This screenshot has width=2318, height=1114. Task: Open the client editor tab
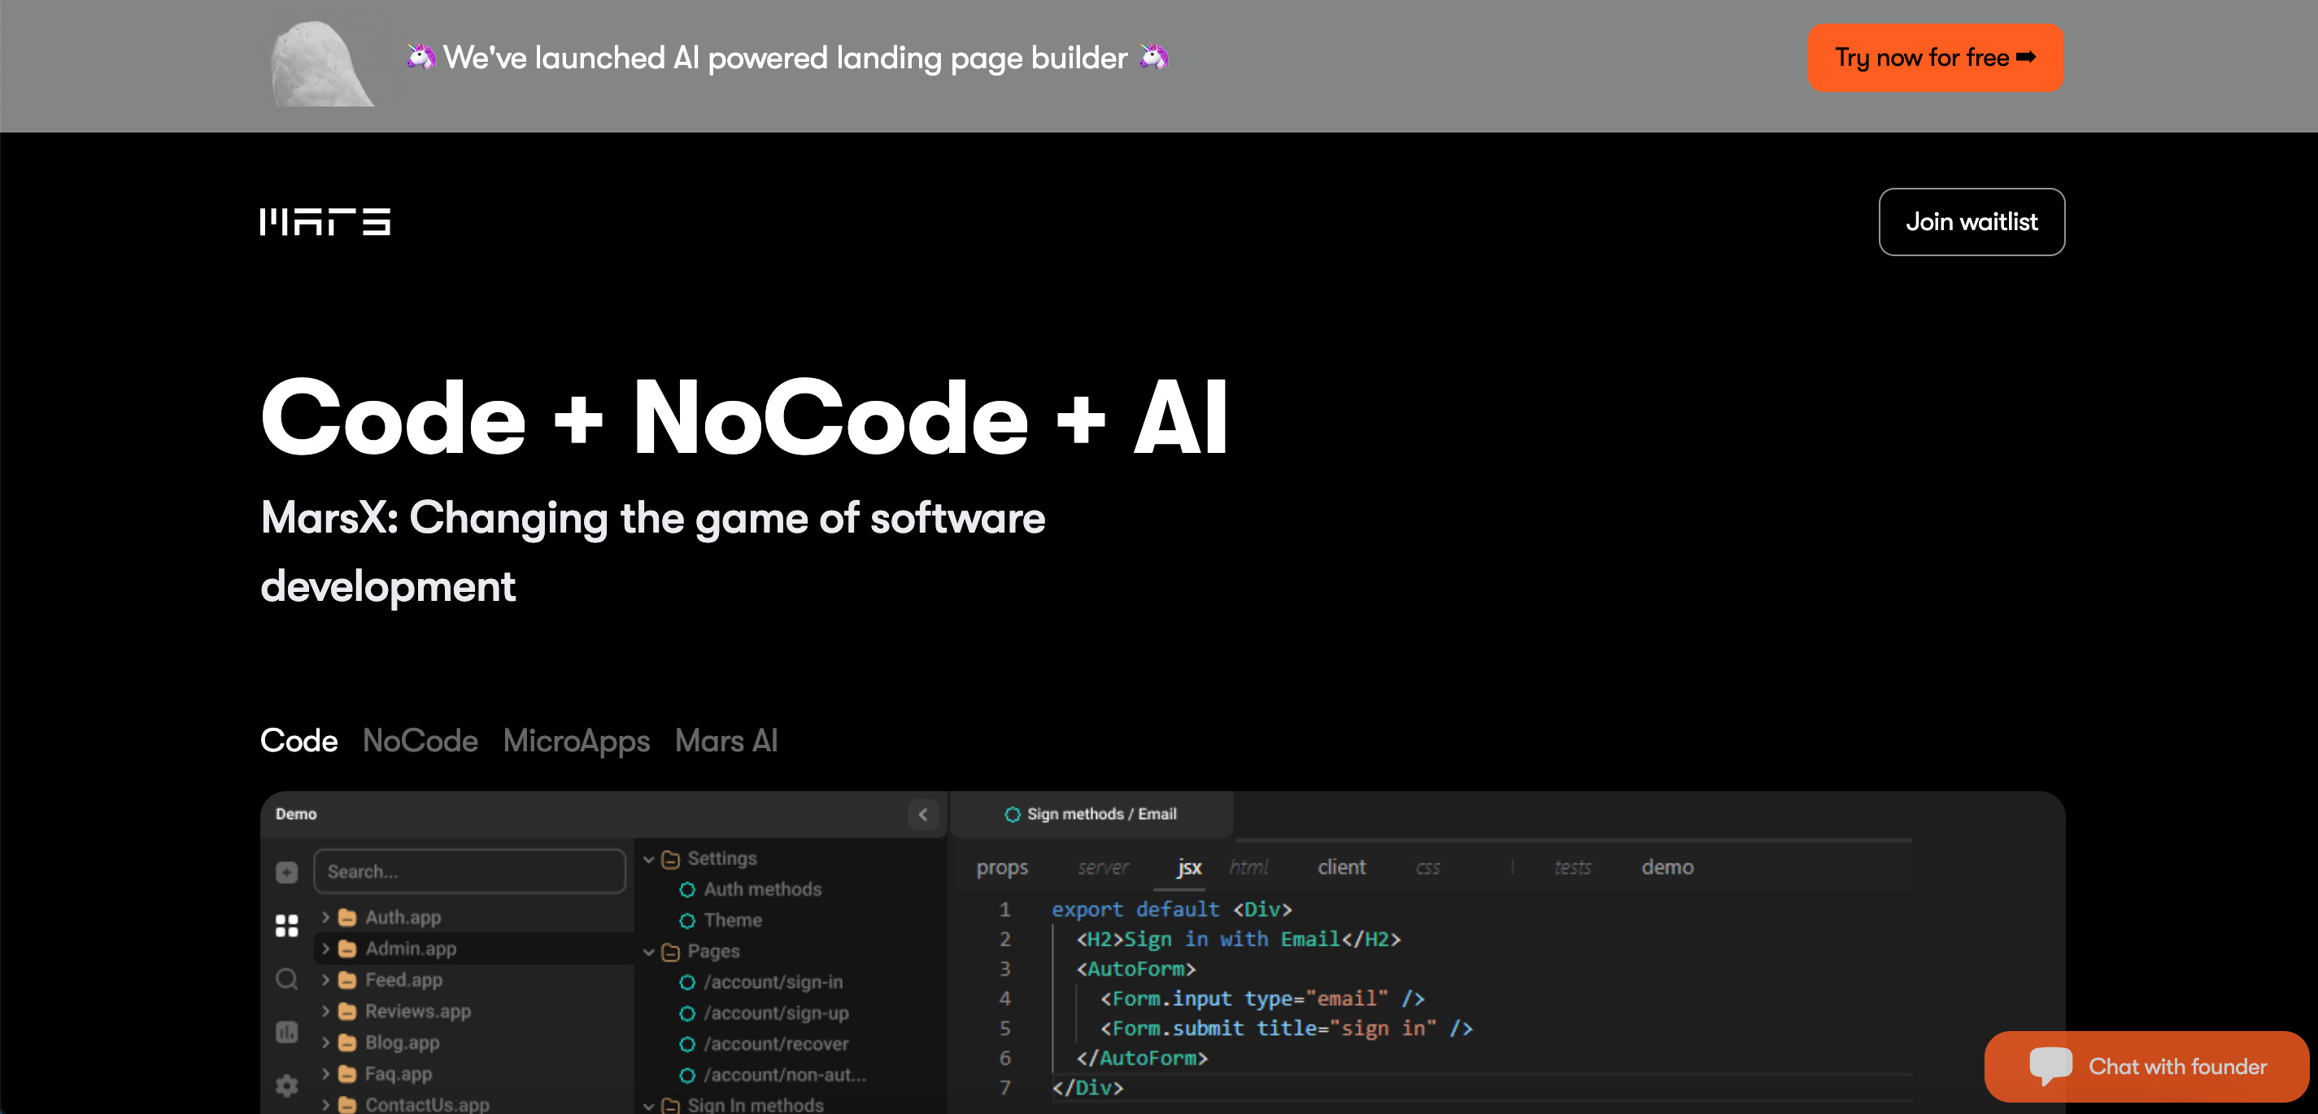coord(1342,868)
